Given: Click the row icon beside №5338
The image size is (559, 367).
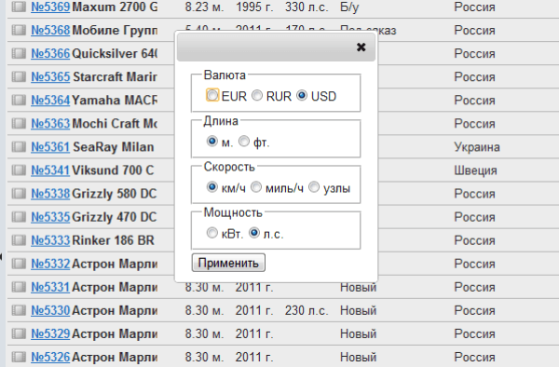Looking at the screenshot, I should [x=19, y=194].
